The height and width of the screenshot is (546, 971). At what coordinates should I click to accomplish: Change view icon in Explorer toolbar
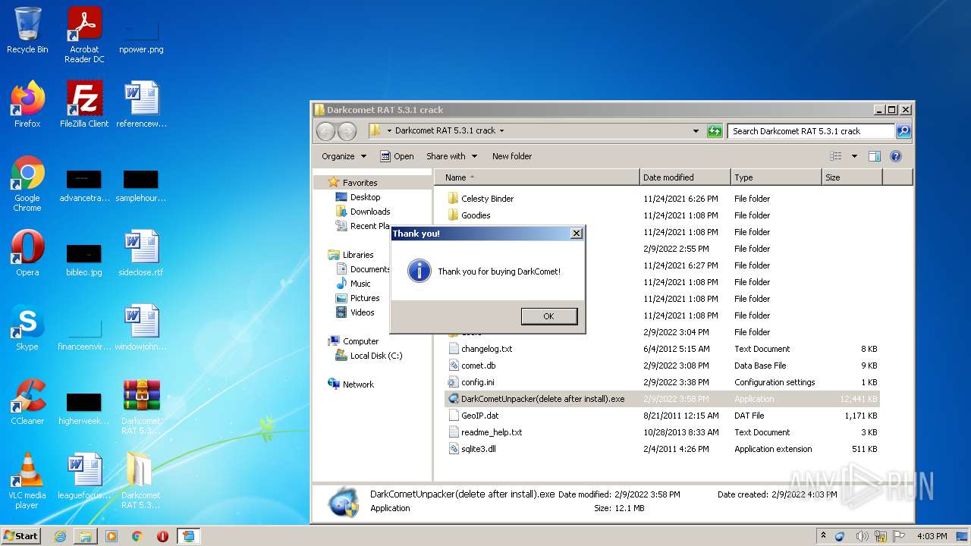pos(835,156)
